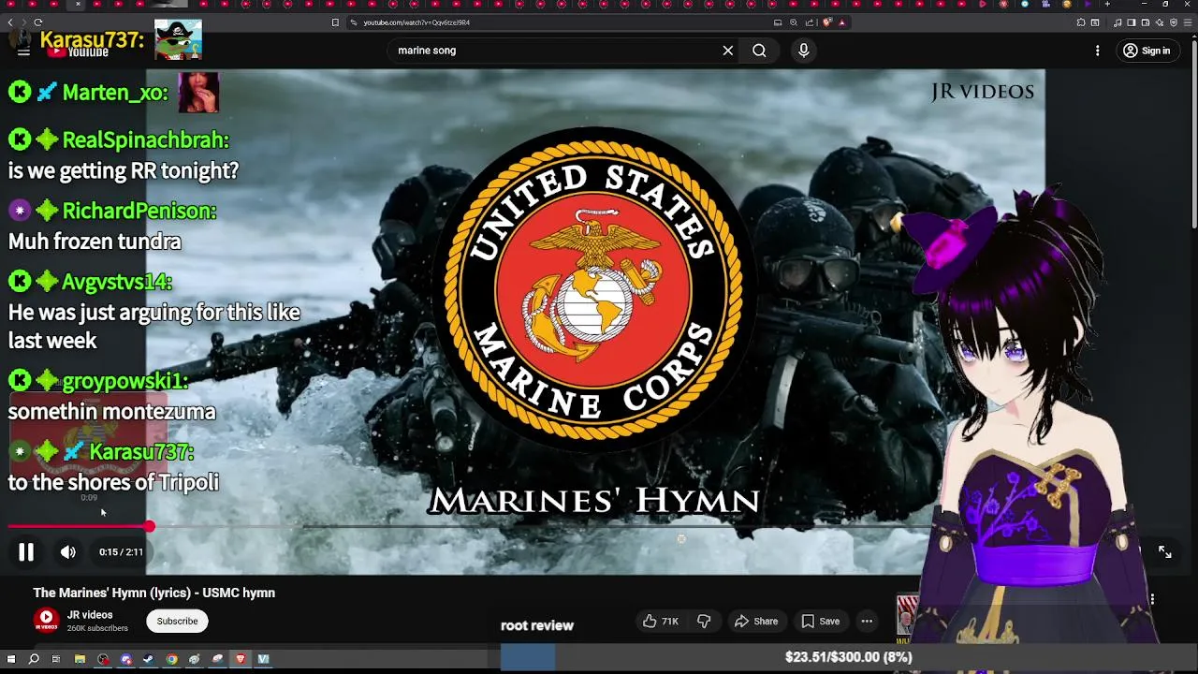Open Task View on the taskbar
1198x674 pixels.
(x=56, y=659)
